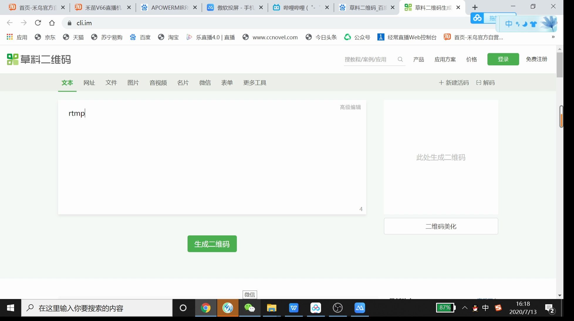Open the 苏宁易购 bookmark
Viewport: 574px width, 321px height.
click(x=107, y=37)
